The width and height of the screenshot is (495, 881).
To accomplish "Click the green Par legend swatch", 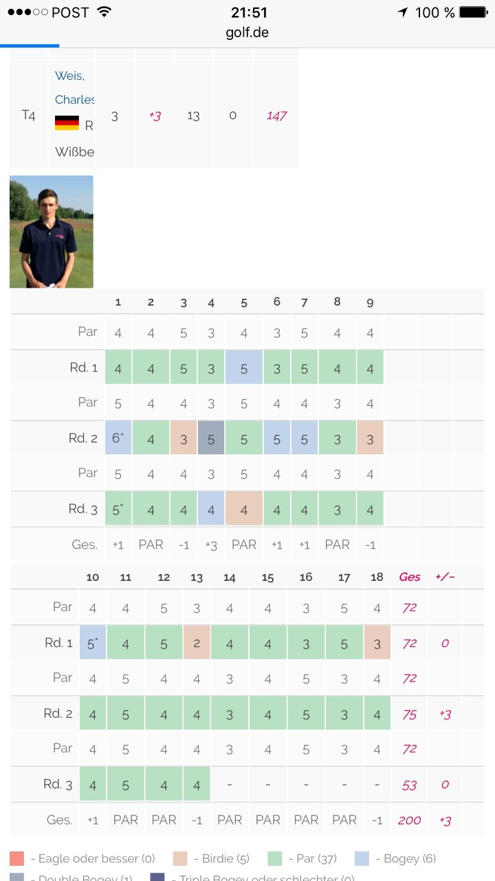I will pos(275,858).
